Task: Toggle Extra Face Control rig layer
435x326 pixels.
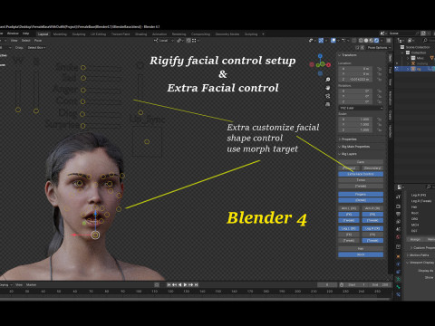Action: (361, 174)
